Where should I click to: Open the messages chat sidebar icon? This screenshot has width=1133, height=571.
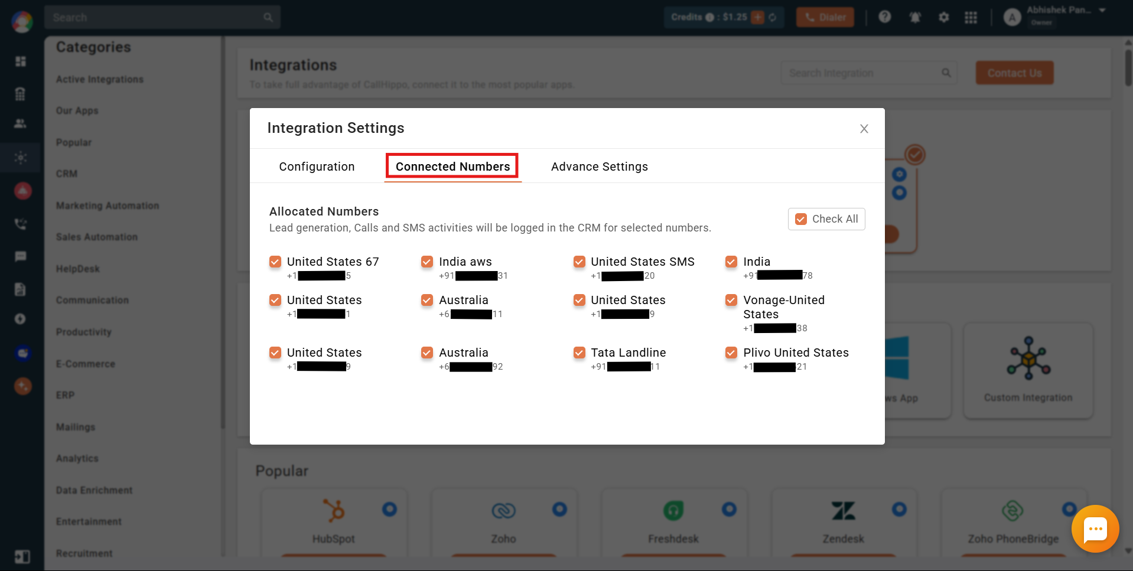point(21,256)
